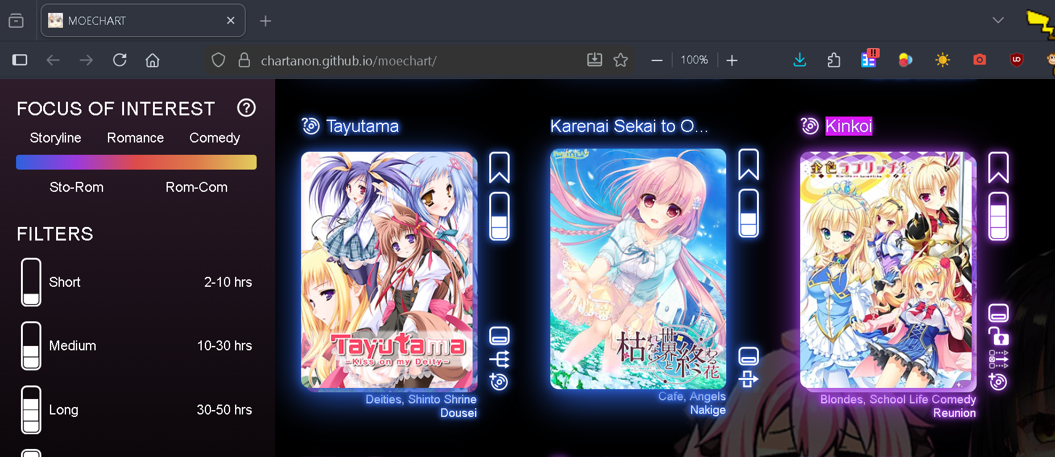The image size is (1055, 457).
Task: Click the install page icon in address bar
Action: click(x=594, y=60)
